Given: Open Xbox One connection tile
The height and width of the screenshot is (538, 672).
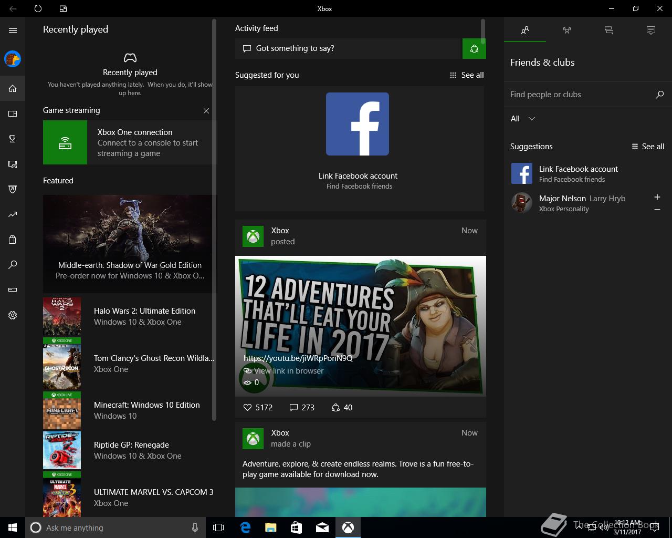Looking at the screenshot, I should [130, 142].
